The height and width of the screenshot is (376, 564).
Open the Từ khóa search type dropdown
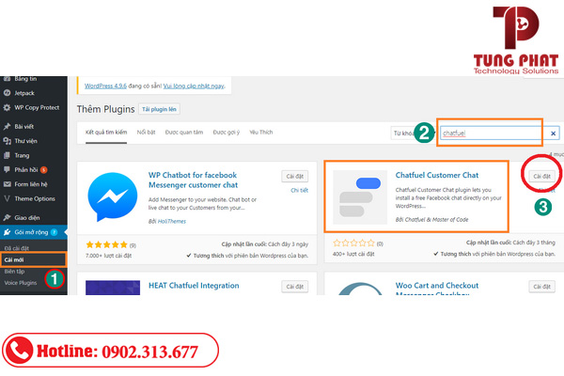414,133
